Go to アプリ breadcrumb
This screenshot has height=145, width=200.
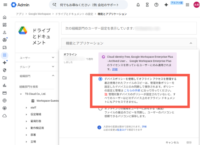click(20, 14)
